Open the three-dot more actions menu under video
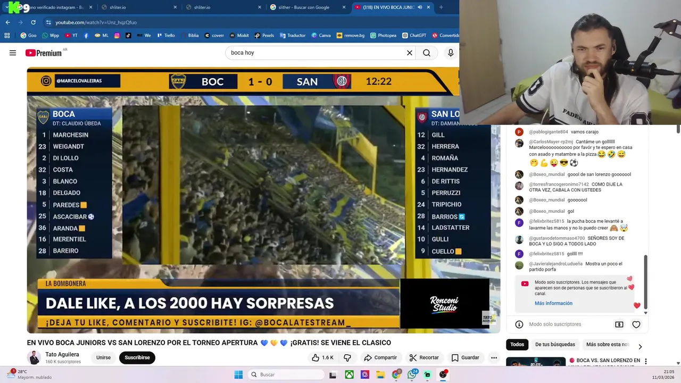Screen dimensions: 681x383 tap(494, 357)
